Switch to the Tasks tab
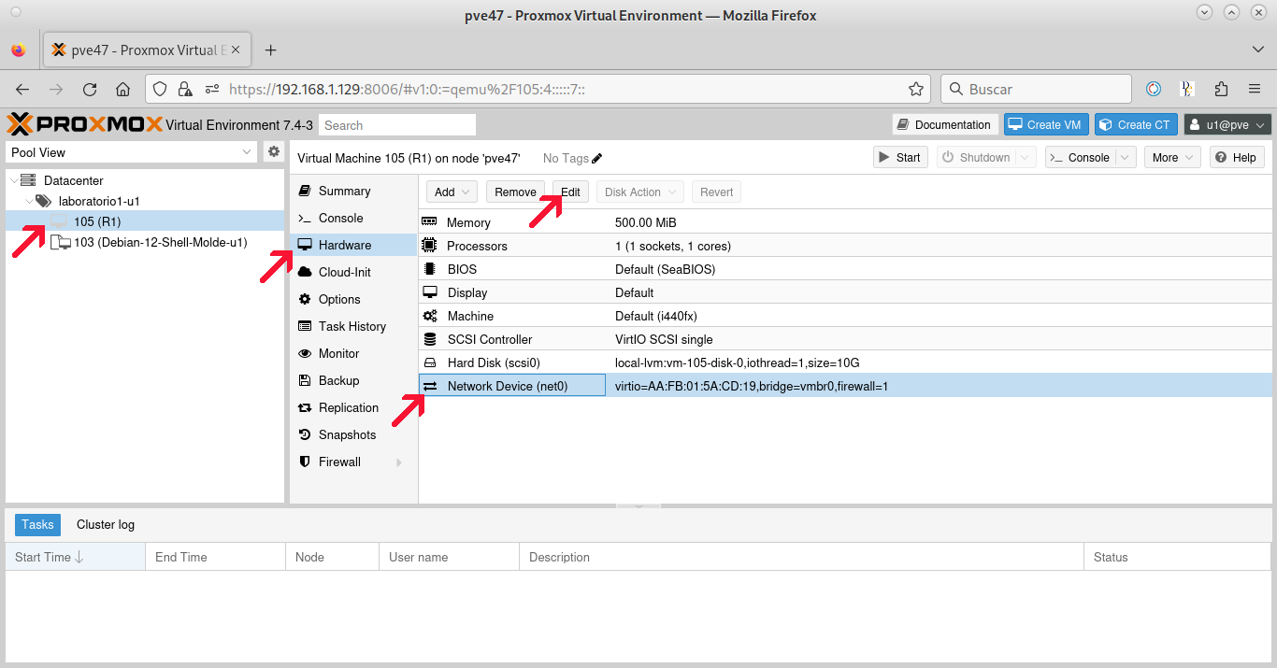1277x668 pixels. 37,524
